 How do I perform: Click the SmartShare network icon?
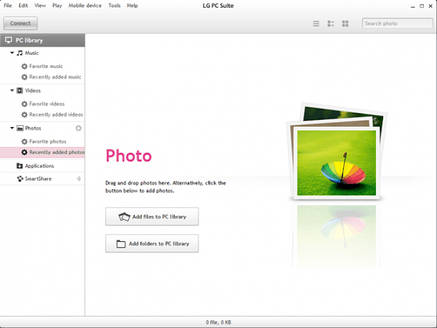(x=20, y=179)
